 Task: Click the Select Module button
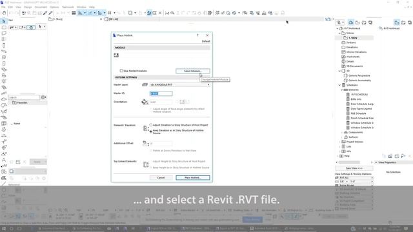pyautogui.click(x=192, y=71)
